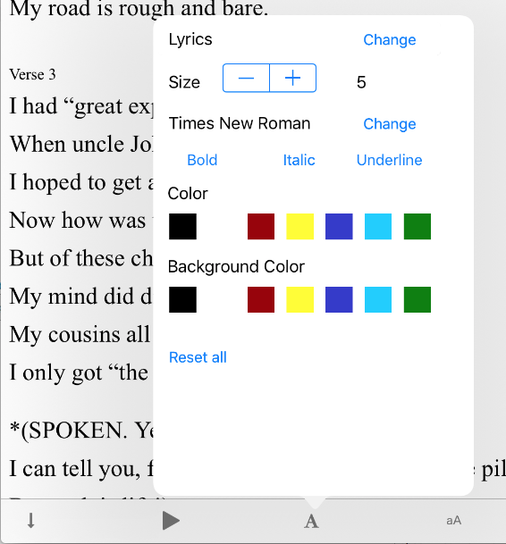Click the lyric line starting 'My cousins all'
The height and width of the screenshot is (544, 506).
pos(80,335)
